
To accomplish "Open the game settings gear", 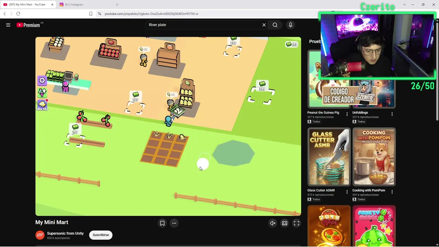I will [x=42, y=80].
